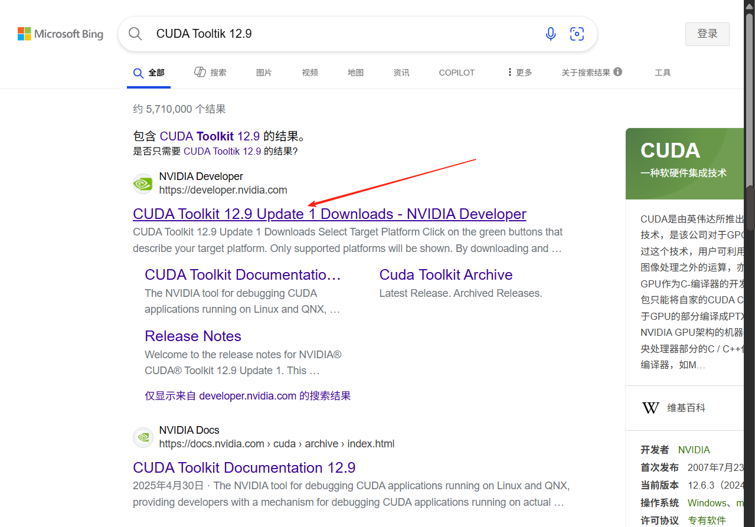The image size is (755, 527).
Task: Open the Cuda Toolkit Archive link
Action: 446,274
